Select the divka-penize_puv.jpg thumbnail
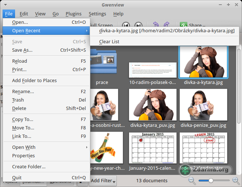This screenshot has width=242, height=187. [x=203, y=104]
